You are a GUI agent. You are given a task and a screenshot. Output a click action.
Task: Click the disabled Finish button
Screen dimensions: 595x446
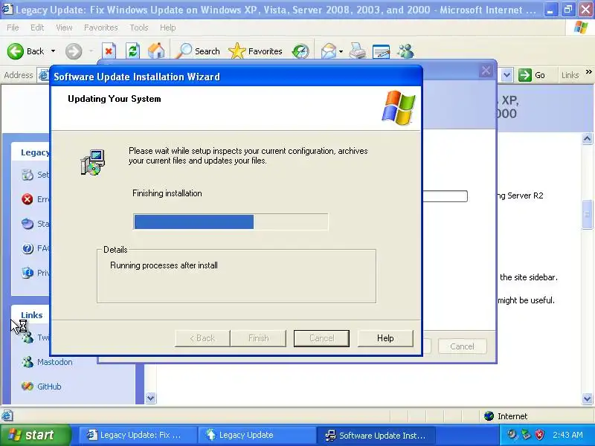(x=258, y=338)
